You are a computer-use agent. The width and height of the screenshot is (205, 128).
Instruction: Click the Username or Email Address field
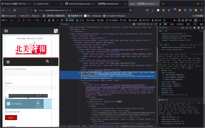31,73
